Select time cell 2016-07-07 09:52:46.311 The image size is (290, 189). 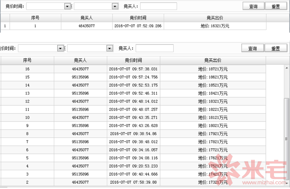(x=133, y=93)
